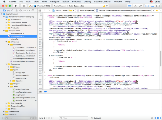Collapse HoneSmartLibrary.xcodeproj
This screenshot has height=120, width=162.
tap(4, 17)
